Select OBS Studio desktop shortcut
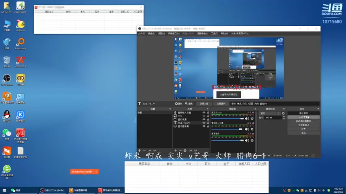The height and width of the screenshot is (194, 346). click(7, 80)
